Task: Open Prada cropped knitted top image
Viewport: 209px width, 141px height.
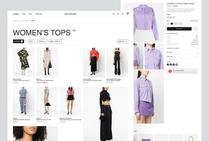Action: point(47,102)
